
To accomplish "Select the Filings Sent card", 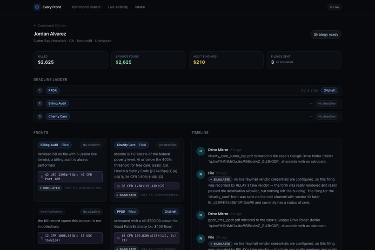I will pos(304,60).
